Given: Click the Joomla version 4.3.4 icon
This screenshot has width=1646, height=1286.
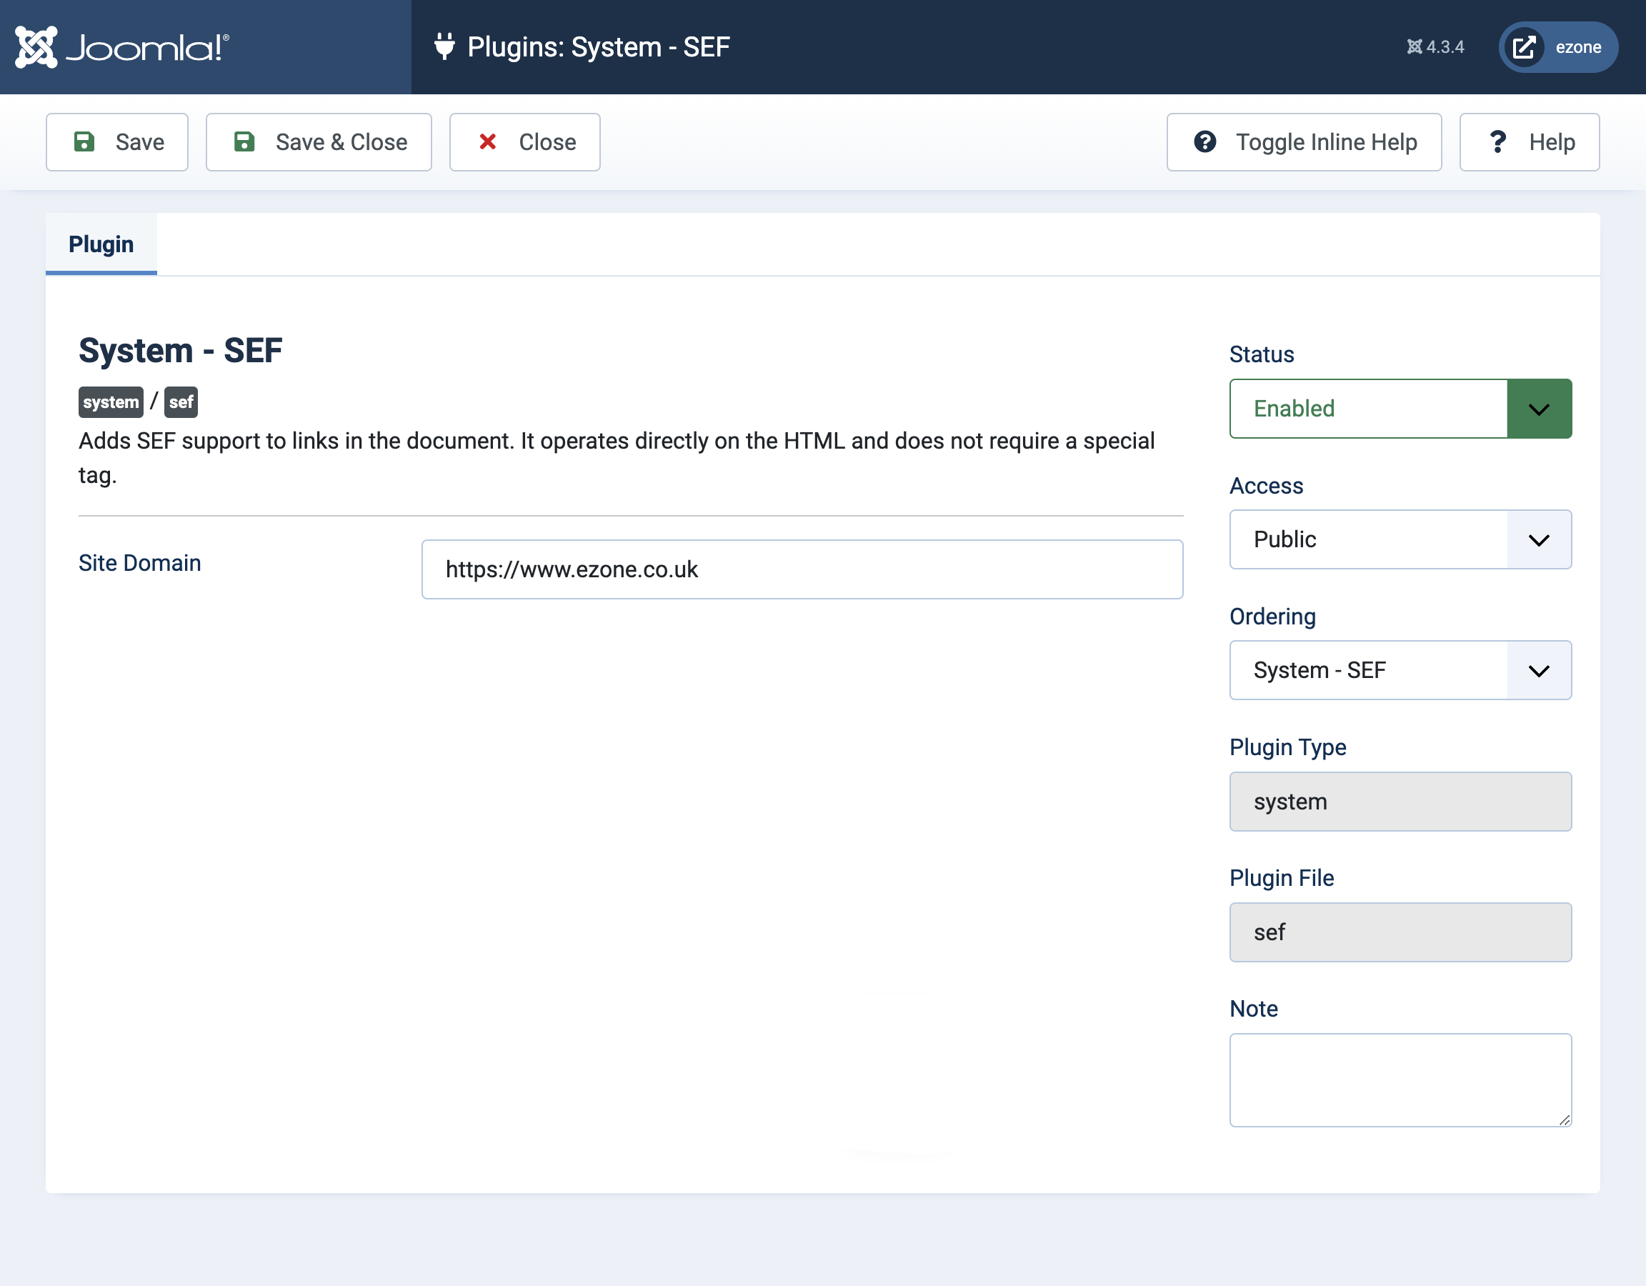Looking at the screenshot, I should coord(1415,46).
